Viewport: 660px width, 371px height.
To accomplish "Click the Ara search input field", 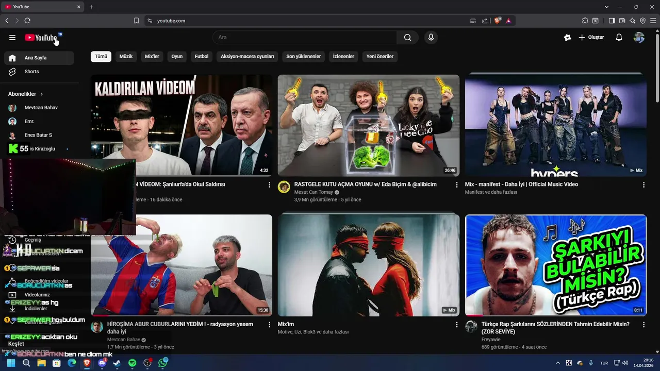I will 304,37.
